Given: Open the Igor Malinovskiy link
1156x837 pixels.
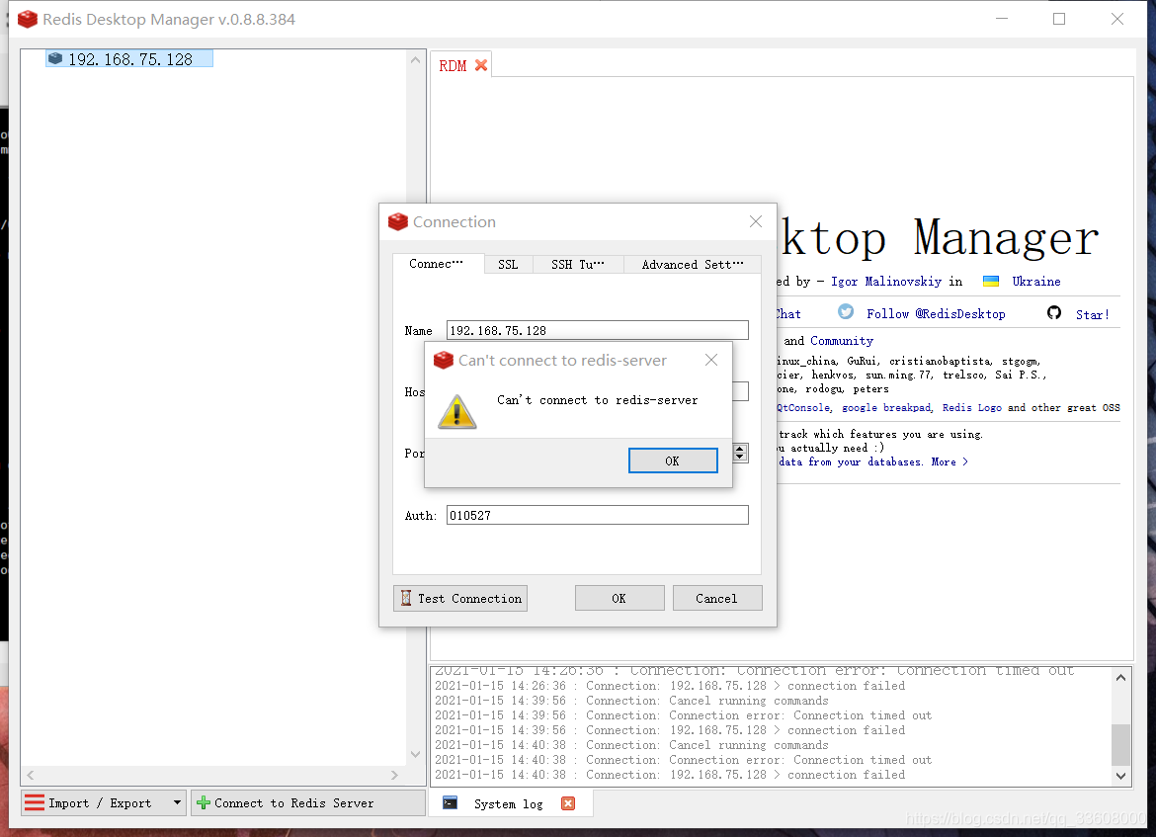Looking at the screenshot, I should pyautogui.click(x=886, y=281).
